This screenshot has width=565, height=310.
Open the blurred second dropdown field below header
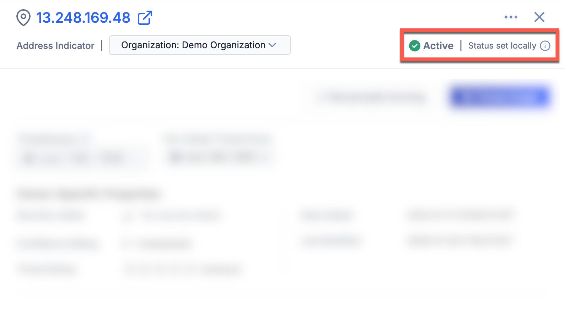tap(220, 157)
